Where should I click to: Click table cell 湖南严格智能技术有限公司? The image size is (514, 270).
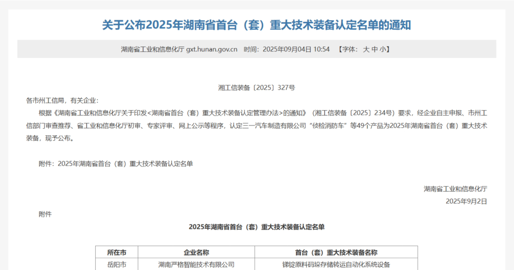point(197,264)
